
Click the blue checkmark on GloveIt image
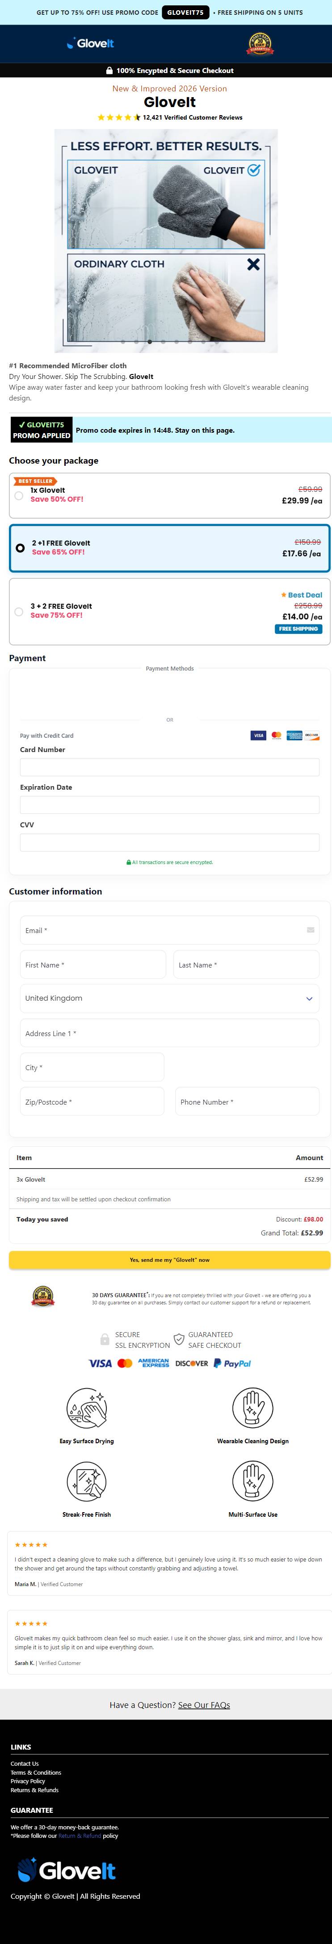pos(254,170)
